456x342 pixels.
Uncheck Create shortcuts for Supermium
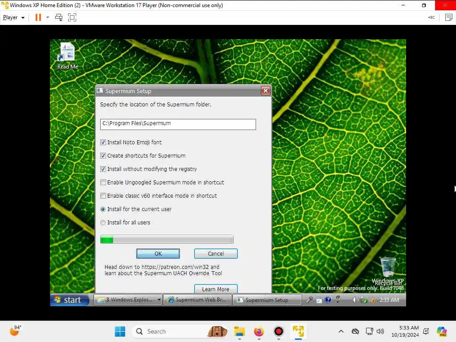pyautogui.click(x=103, y=155)
